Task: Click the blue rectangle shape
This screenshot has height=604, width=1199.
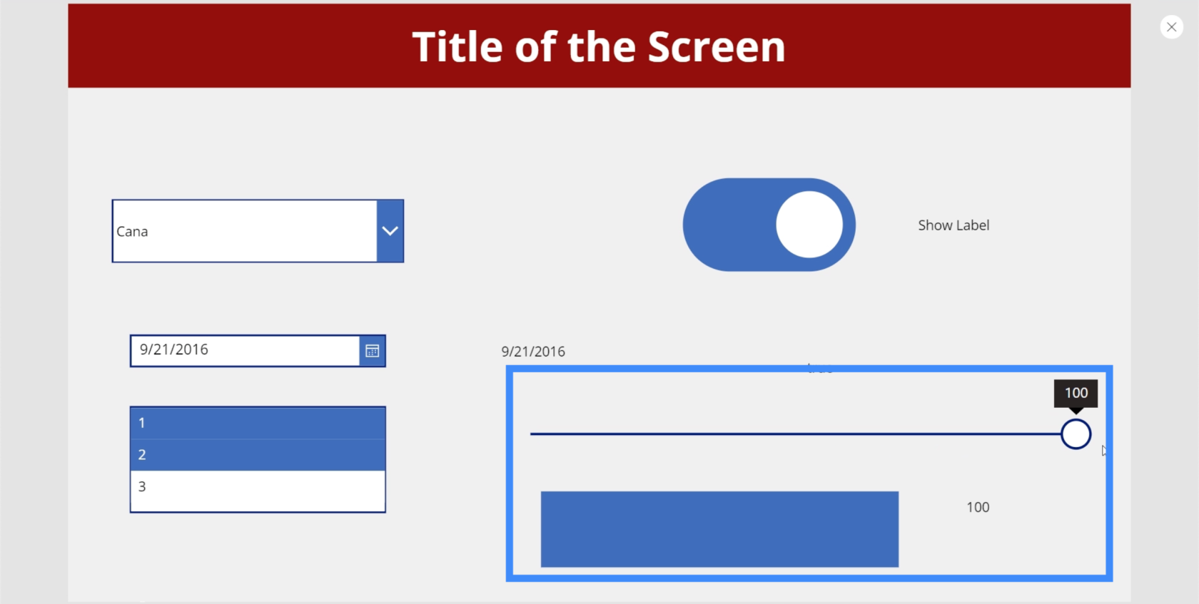Action: [x=719, y=529]
